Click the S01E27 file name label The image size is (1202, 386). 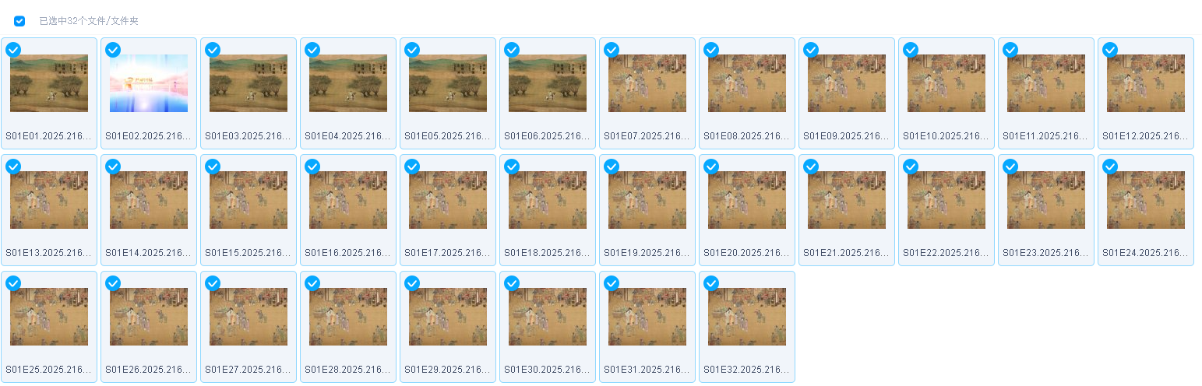pyautogui.click(x=249, y=370)
